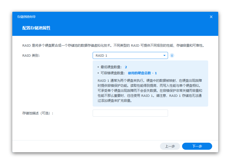Click the intro sentence explaining RAID technology
The height and width of the screenshot is (158, 225).
click(x=113, y=46)
